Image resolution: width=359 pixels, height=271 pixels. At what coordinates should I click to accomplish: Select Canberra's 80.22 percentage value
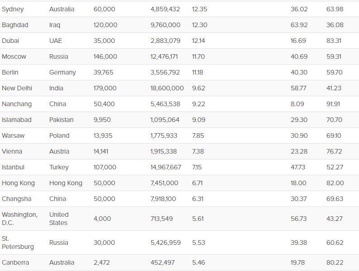335,262
